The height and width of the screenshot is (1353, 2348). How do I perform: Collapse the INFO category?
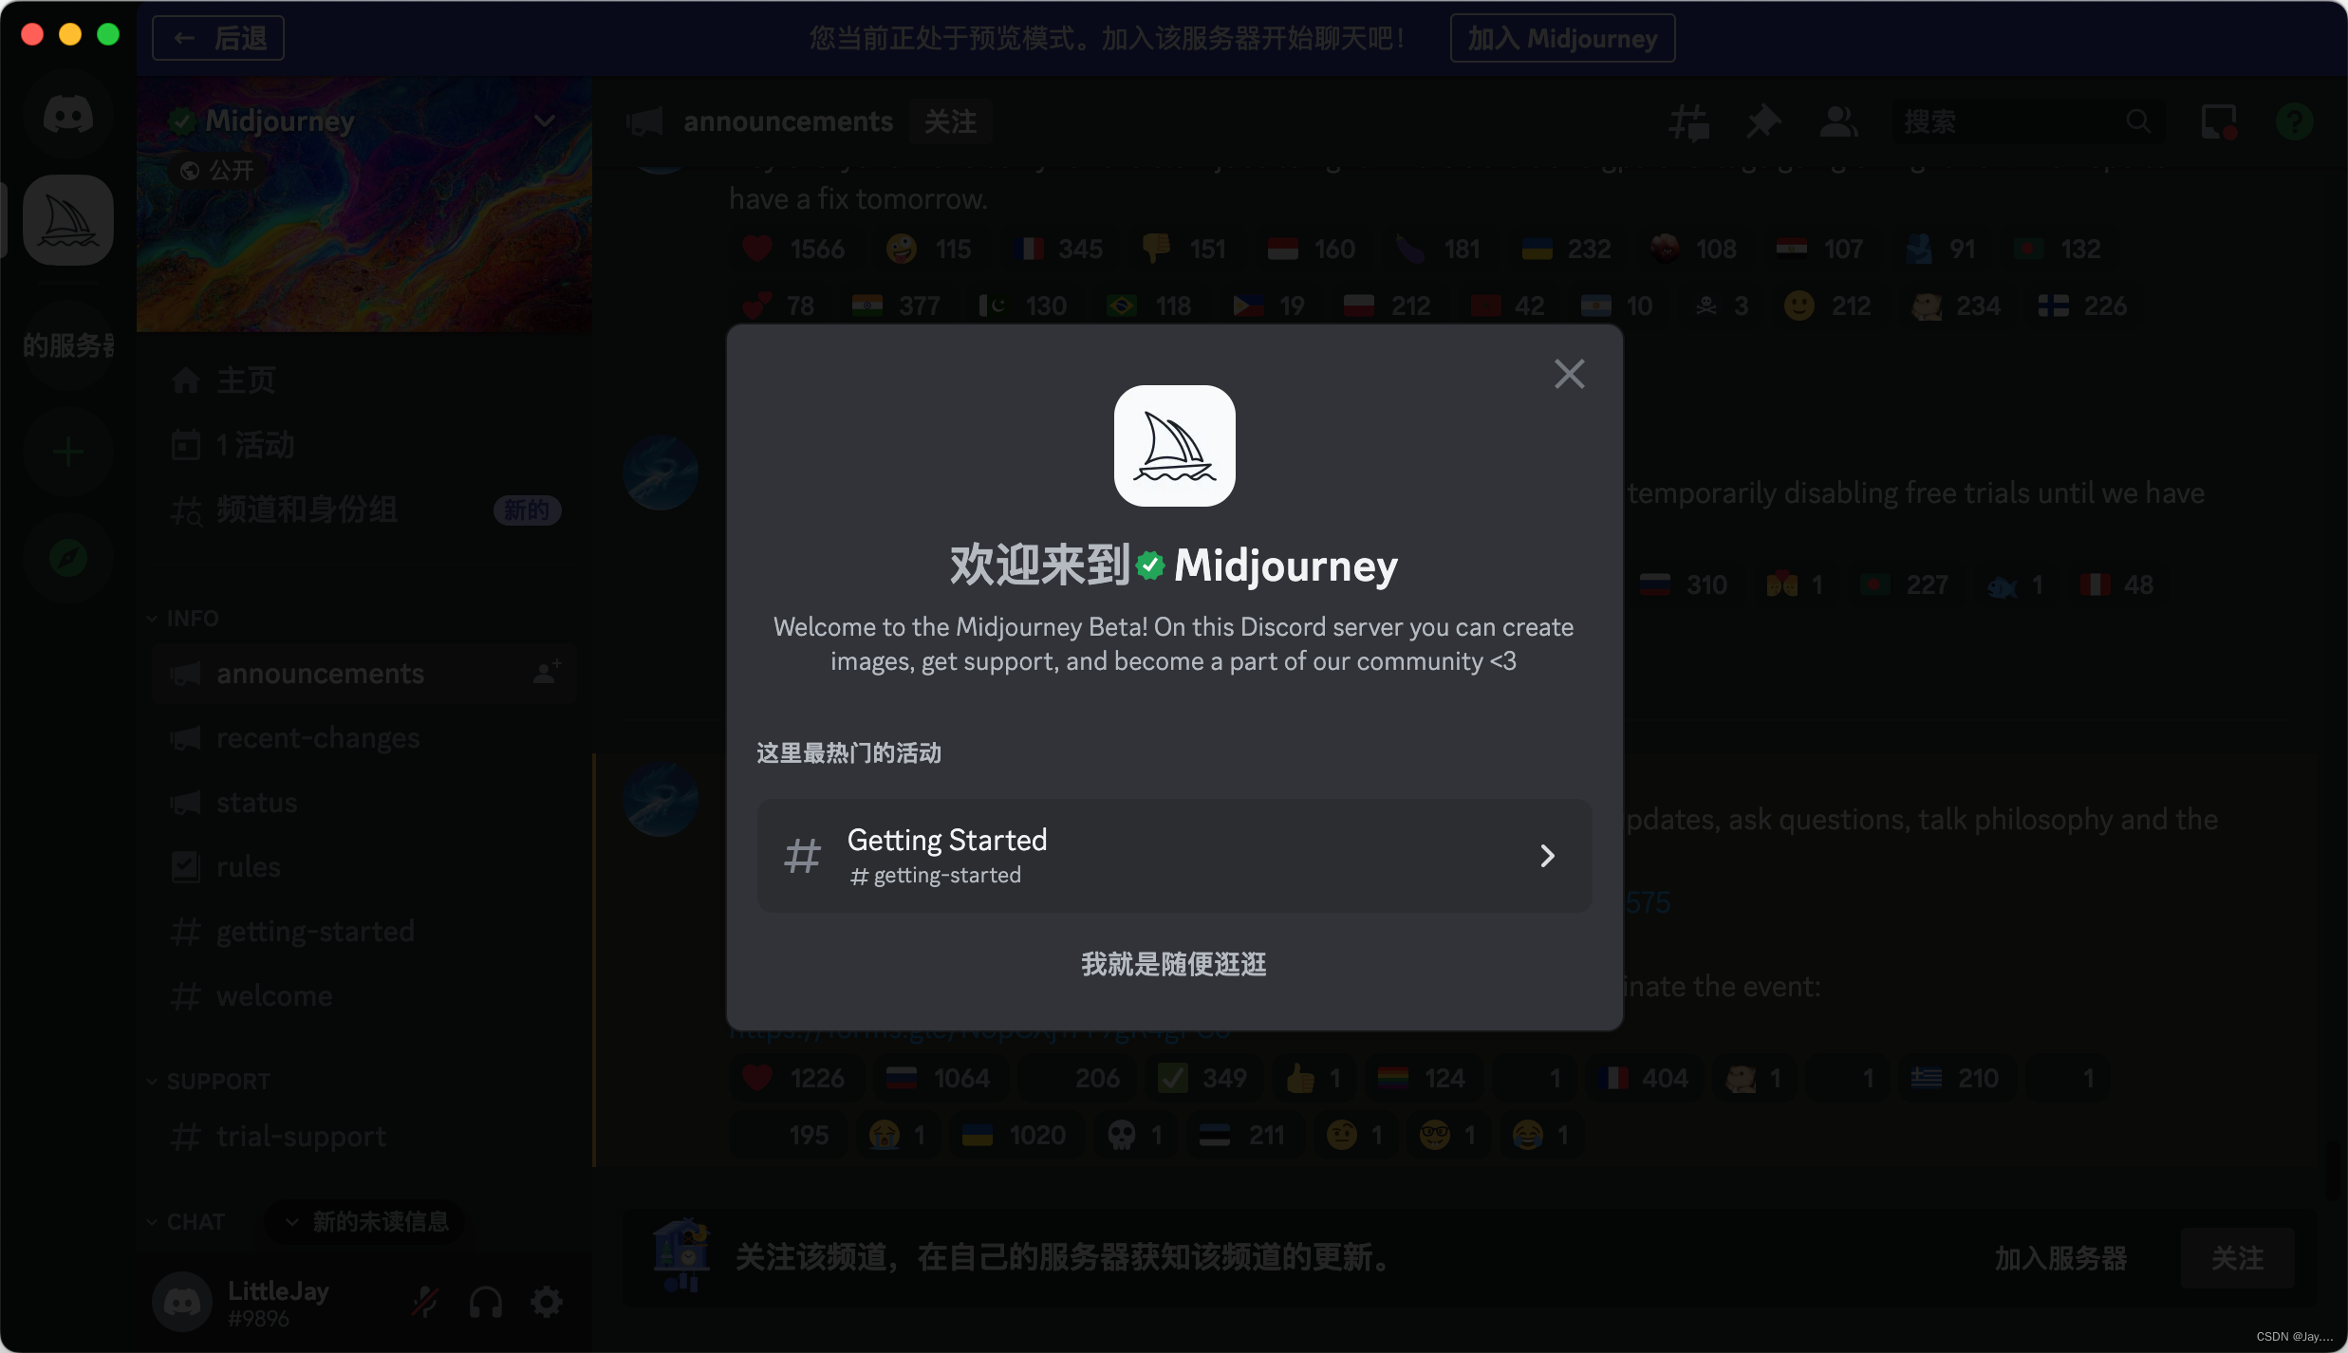coord(182,619)
